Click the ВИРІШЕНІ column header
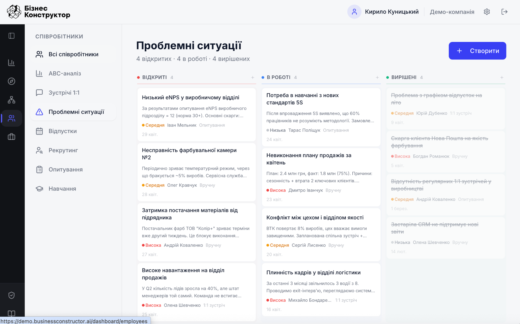The height and width of the screenshot is (324, 520). (404, 77)
